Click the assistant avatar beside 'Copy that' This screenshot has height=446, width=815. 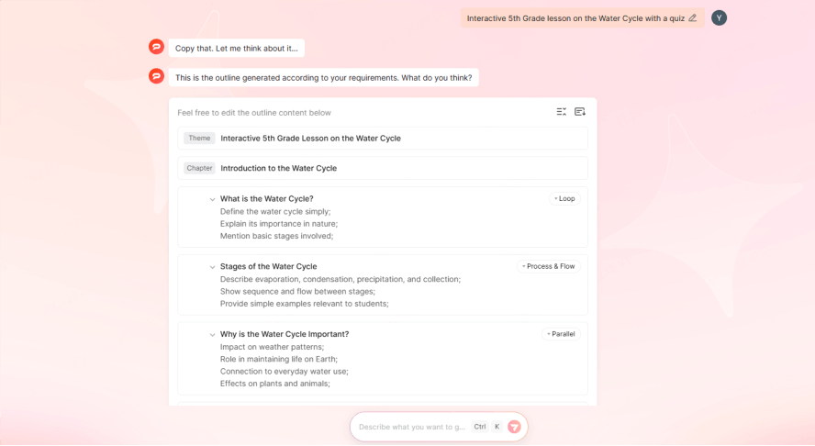[x=157, y=47]
